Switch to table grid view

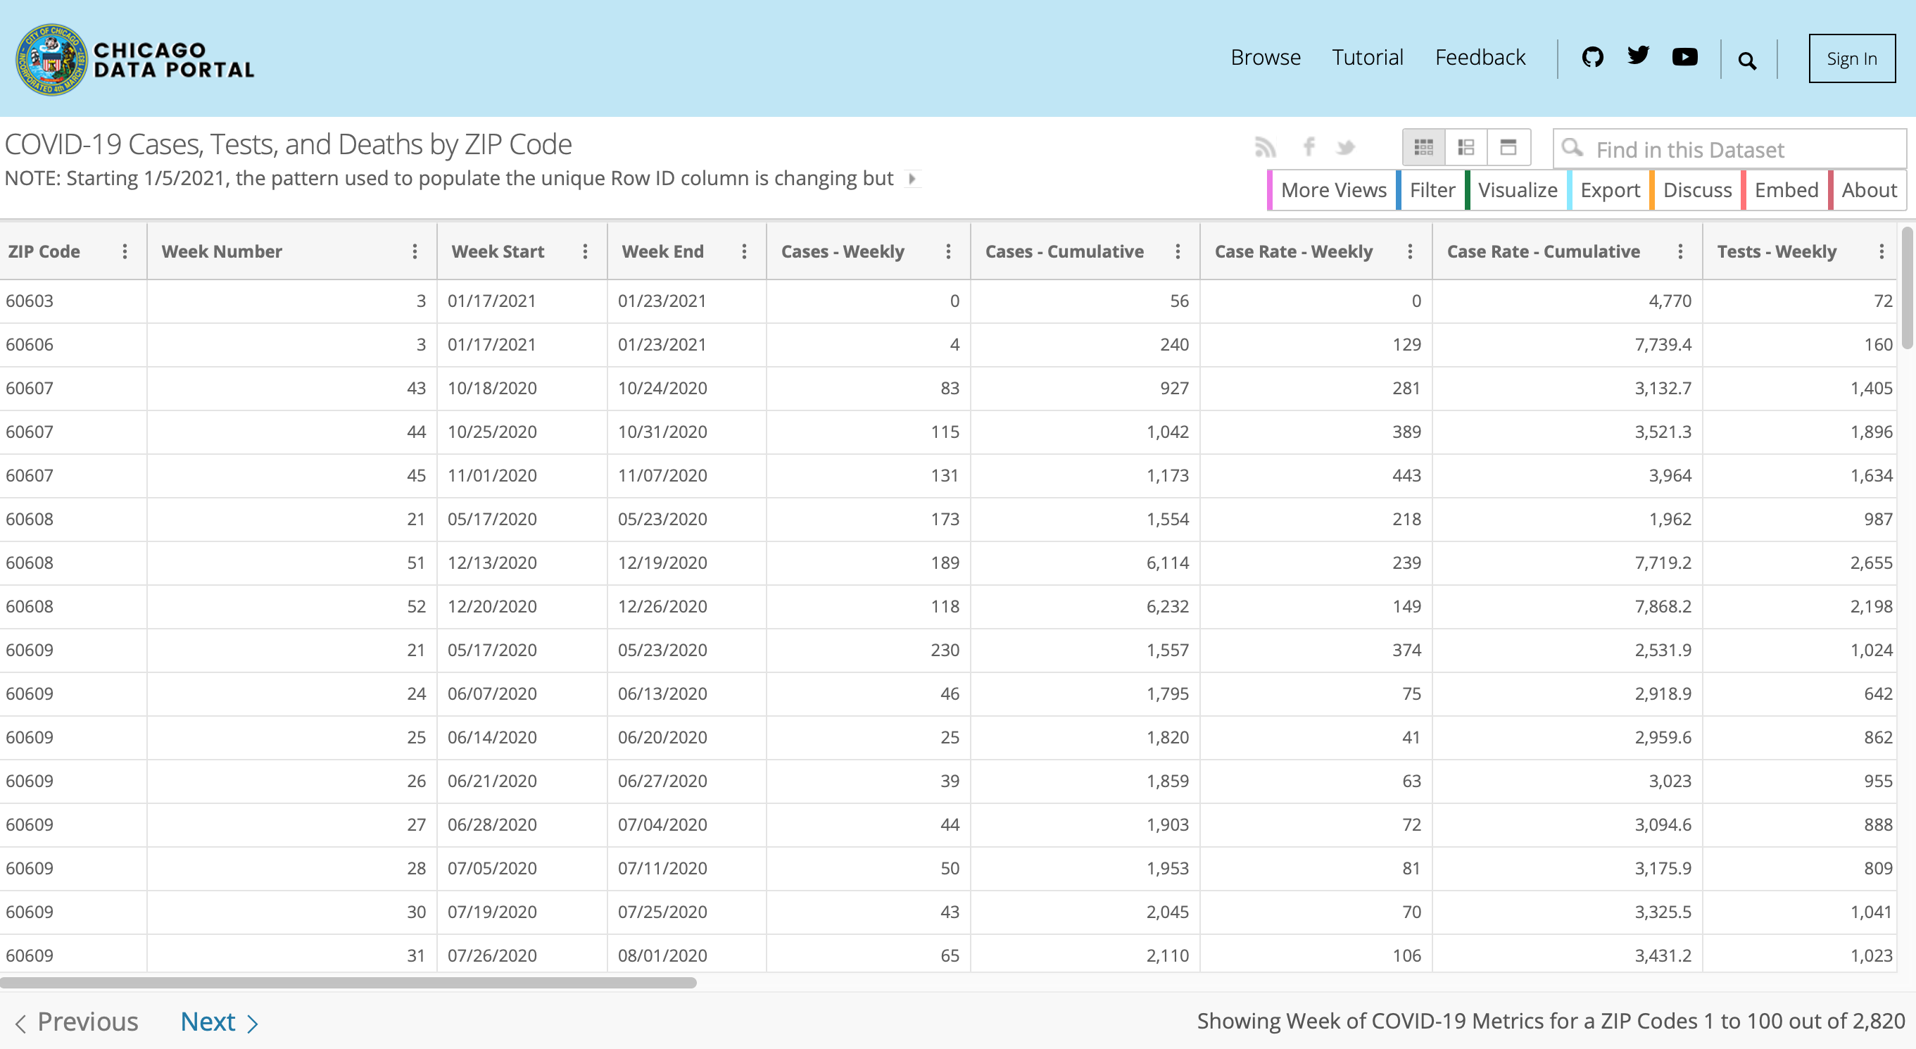1423,147
